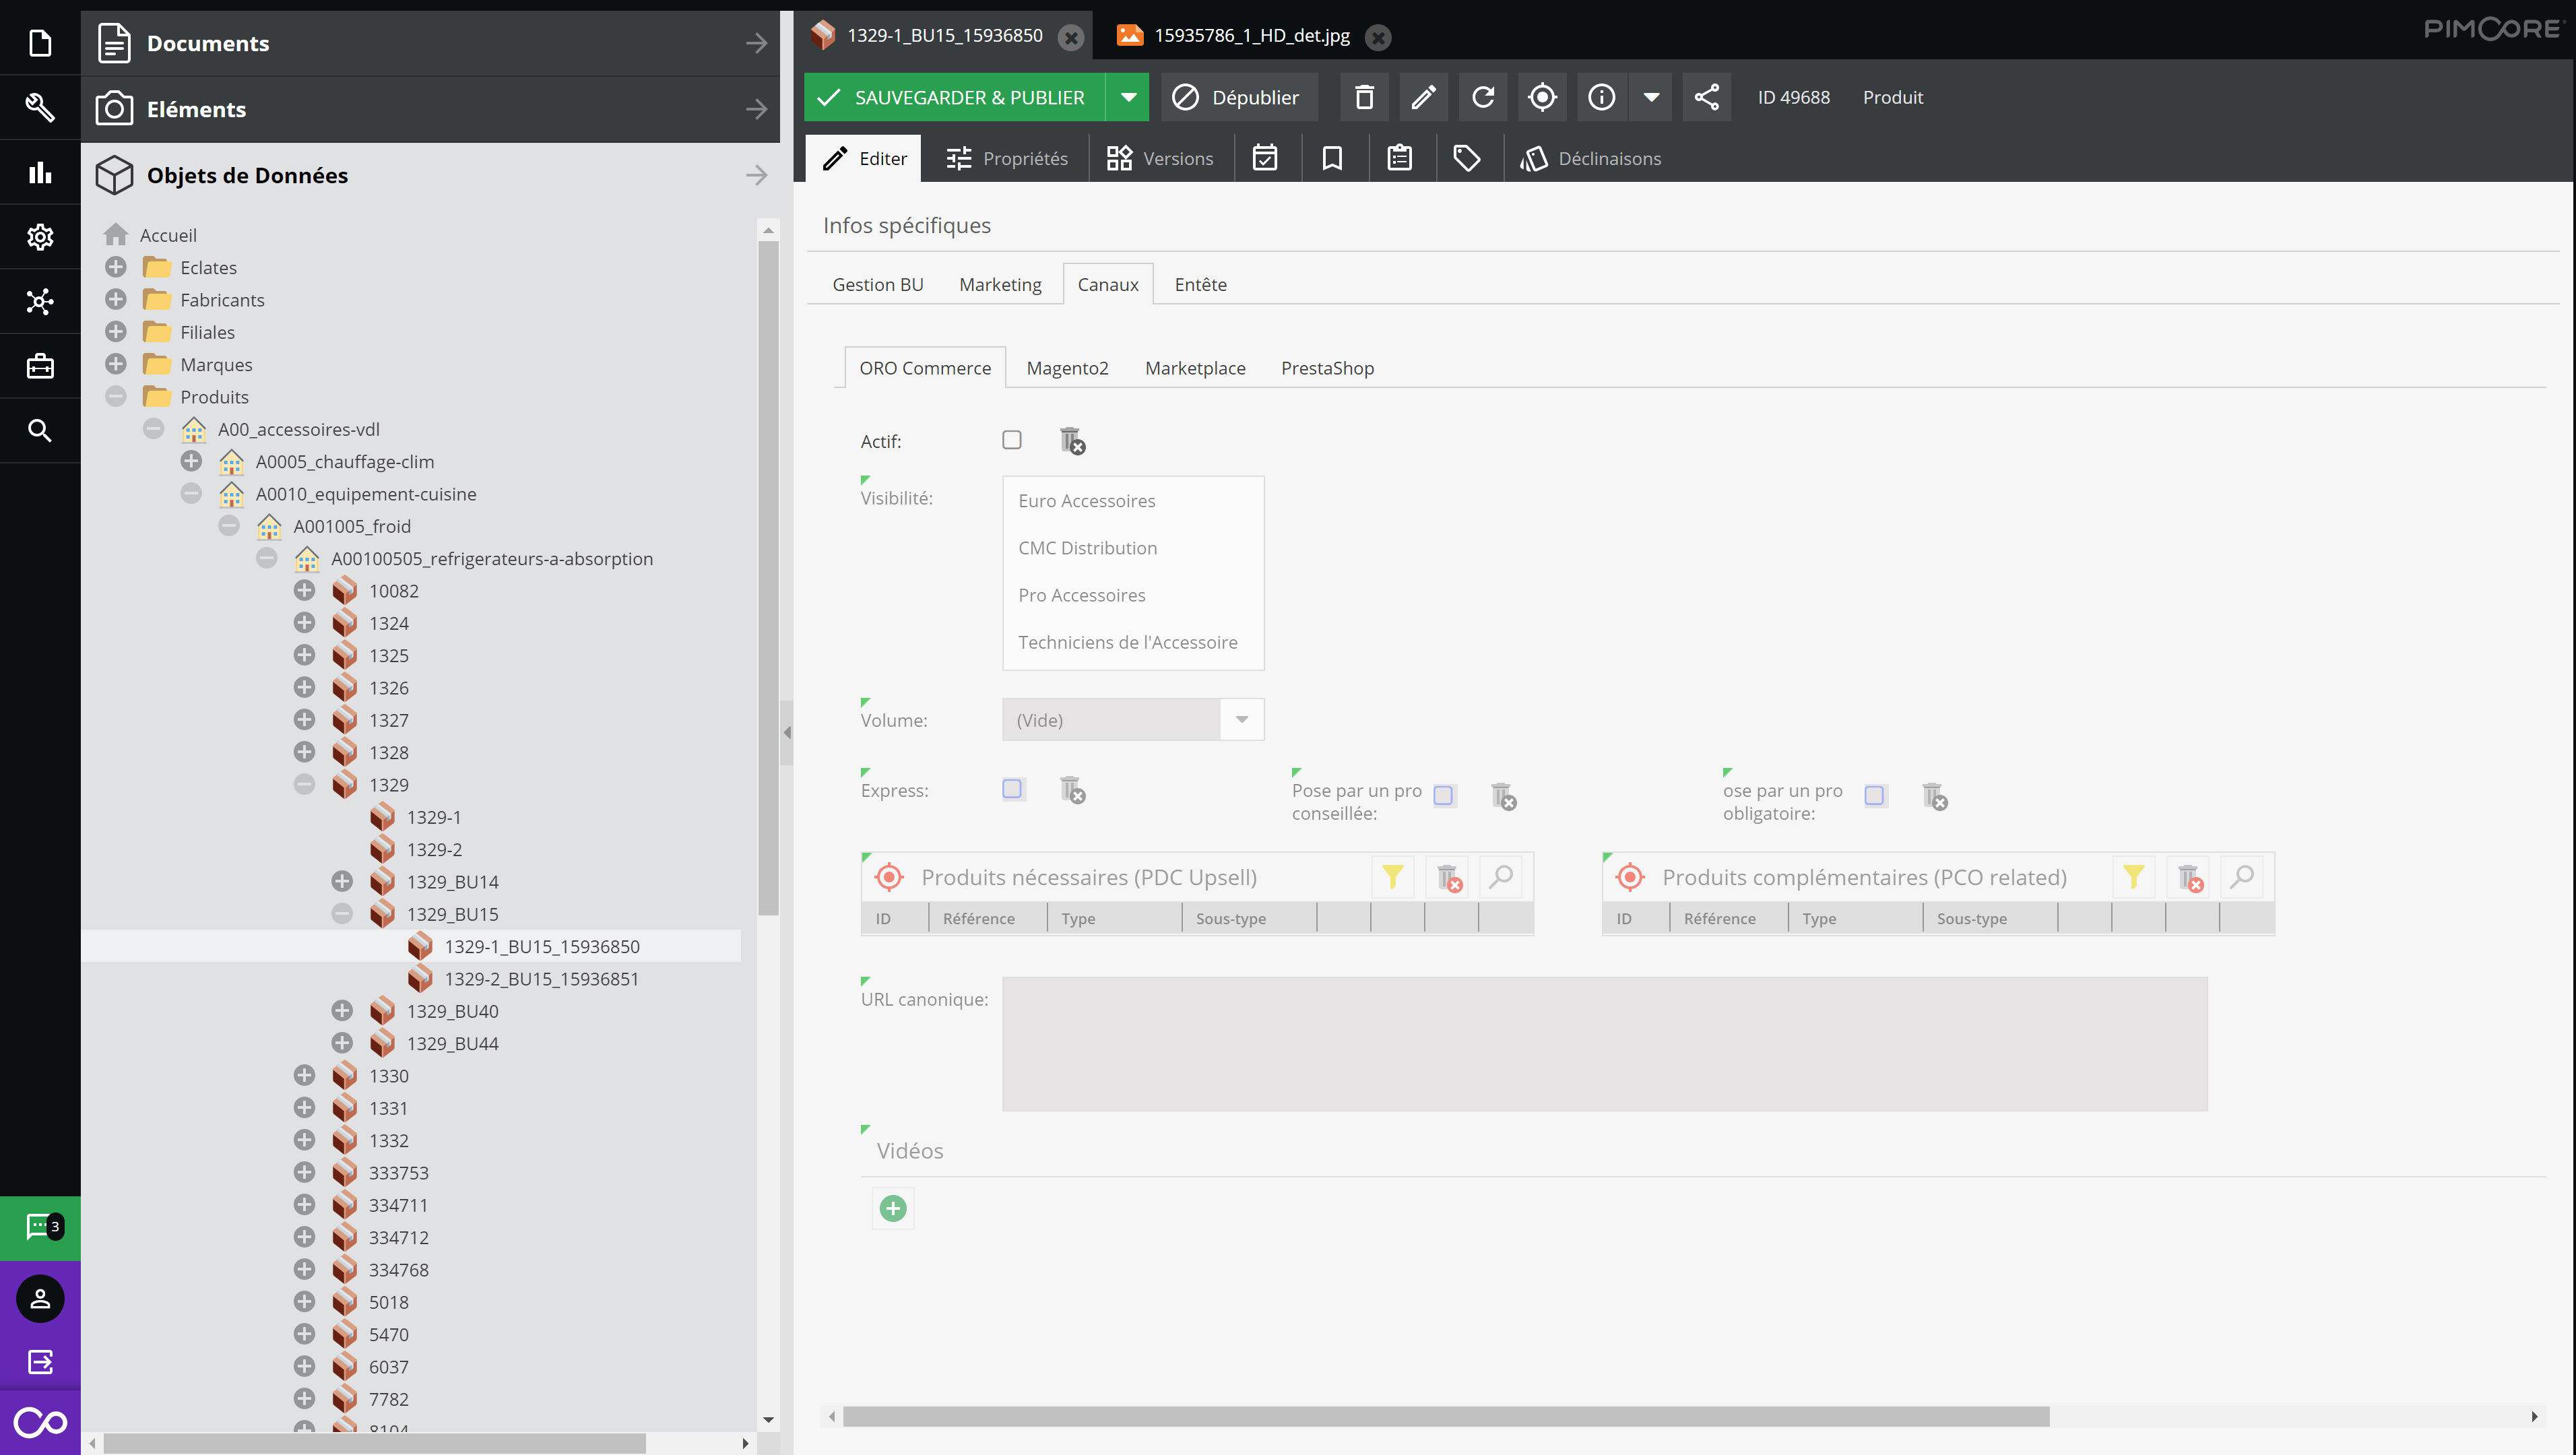Click the trash delete icon in toolbar
The width and height of the screenshot is (2576, 1455).
tap(1364, 97)
